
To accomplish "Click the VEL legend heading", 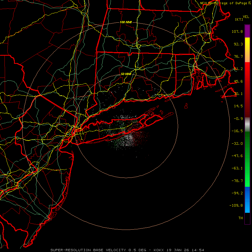I will point(246,17).
